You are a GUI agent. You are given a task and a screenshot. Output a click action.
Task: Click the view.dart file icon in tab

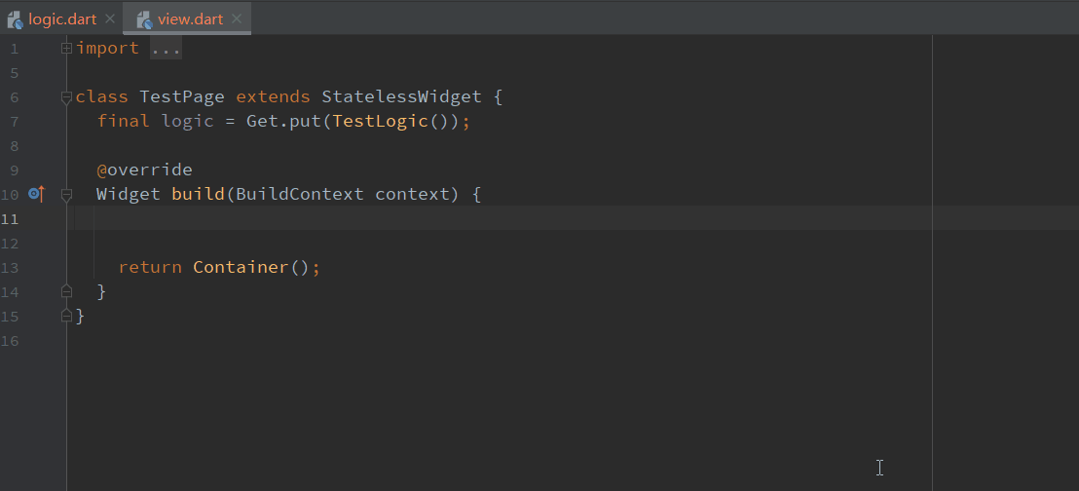coord(144,19)
